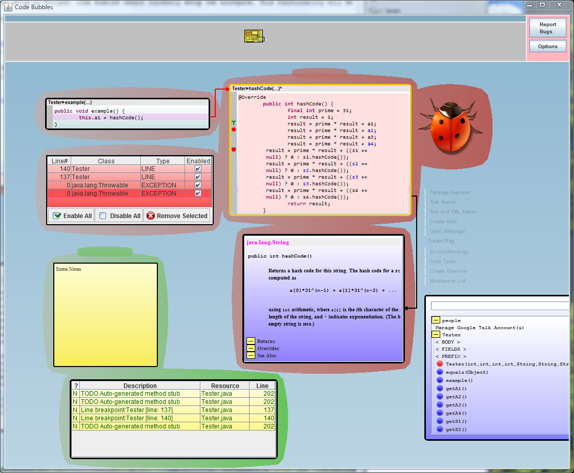Open the Options button
Viewport: 574px width, 473px height.
[x=547, y=46]
